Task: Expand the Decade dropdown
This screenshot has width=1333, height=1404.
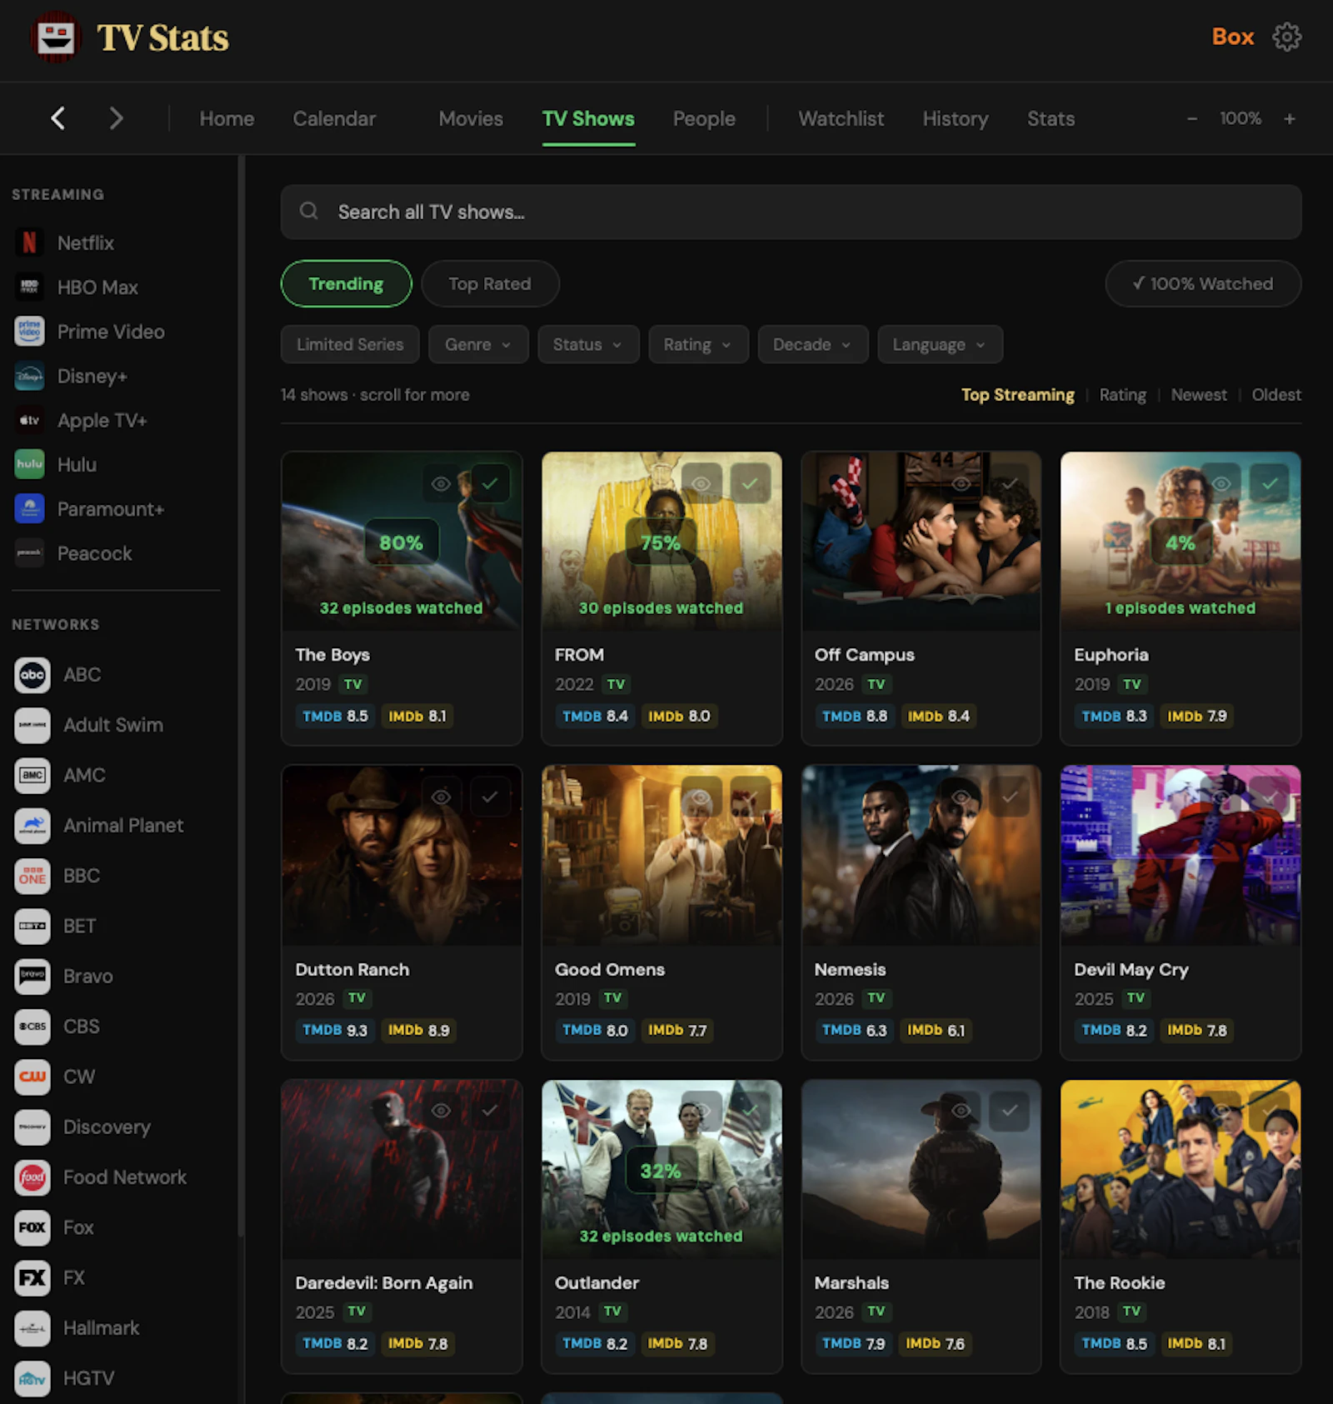Action: (x=812, y=344)
